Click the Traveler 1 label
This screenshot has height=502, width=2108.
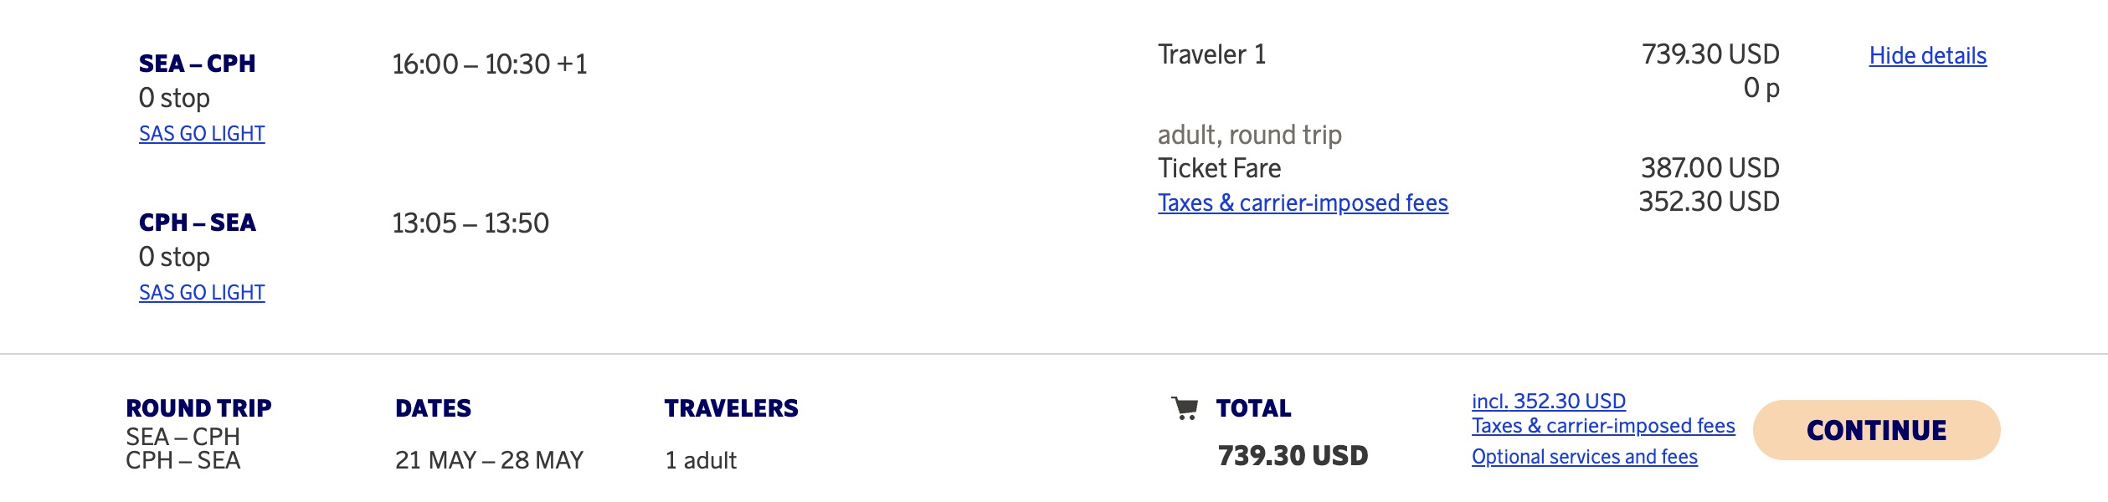click(1211, 55)
